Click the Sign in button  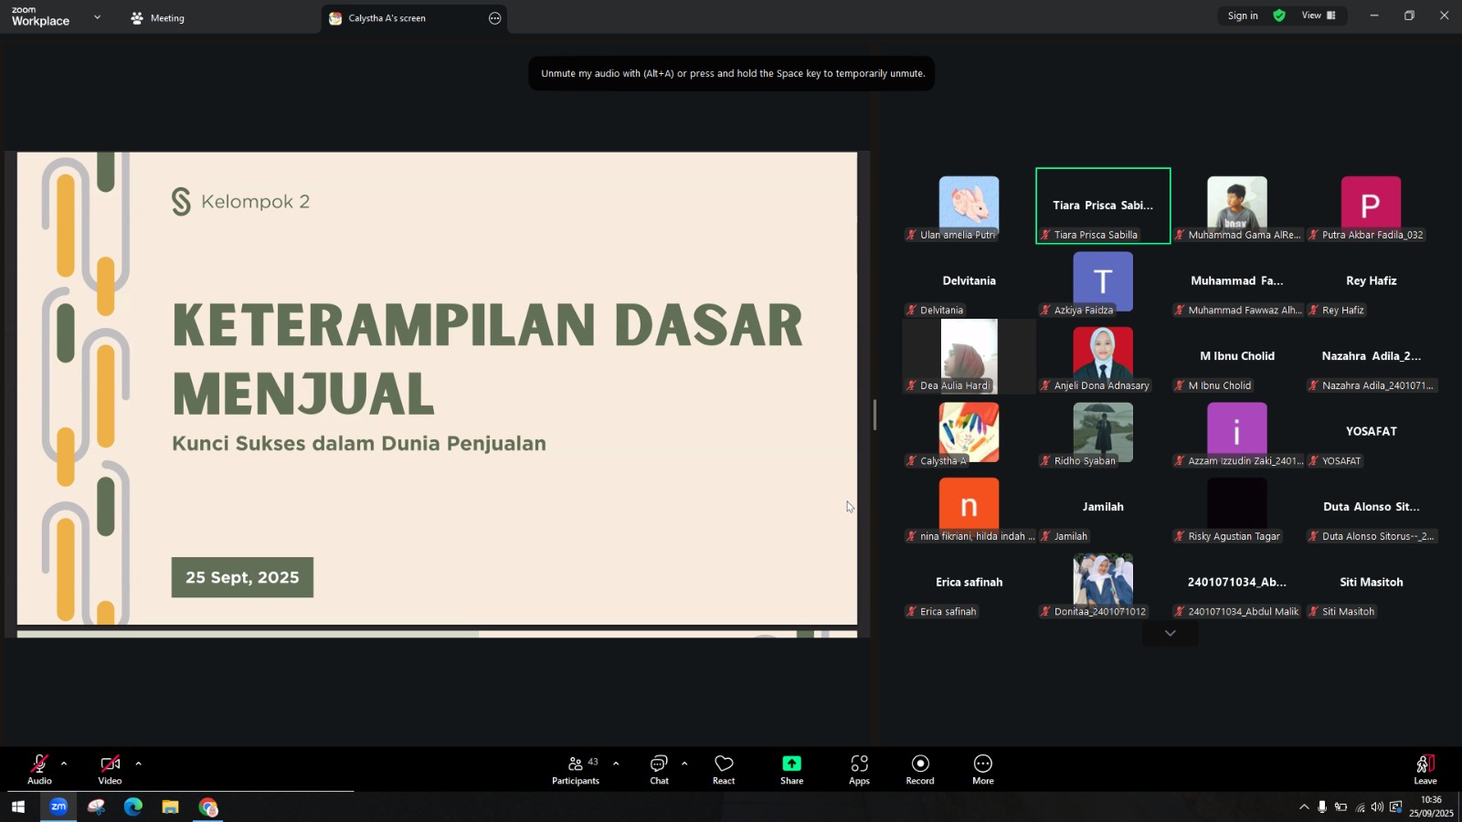point(1242,16)
